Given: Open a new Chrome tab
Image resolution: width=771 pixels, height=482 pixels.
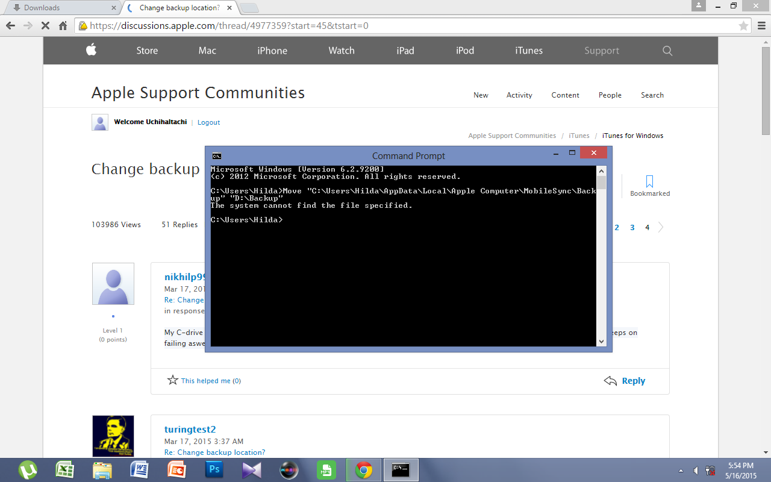Looking at the screenshot, I should click(x=249, y=8).
